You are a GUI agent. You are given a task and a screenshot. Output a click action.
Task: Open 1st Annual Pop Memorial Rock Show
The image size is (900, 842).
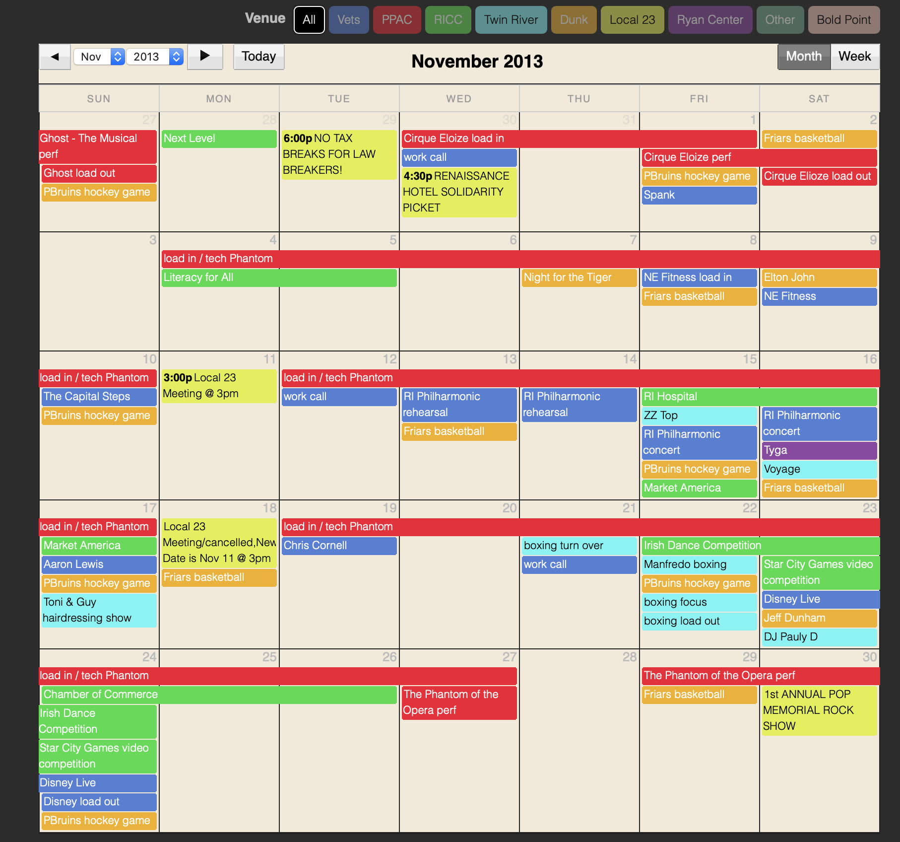[x=819, y=710]
